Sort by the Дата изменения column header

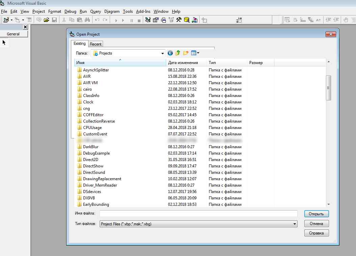click(186, 63)
